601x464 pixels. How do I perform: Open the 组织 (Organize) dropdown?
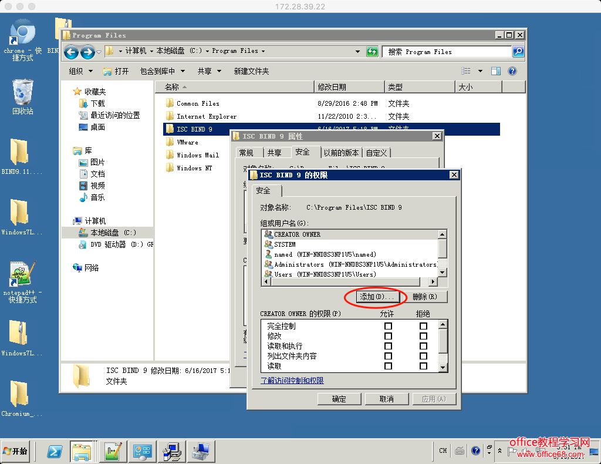tap(80, 71)
